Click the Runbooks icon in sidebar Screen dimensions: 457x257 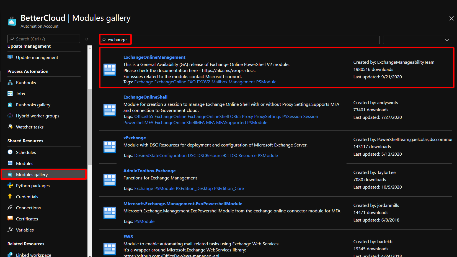(10, 83)
